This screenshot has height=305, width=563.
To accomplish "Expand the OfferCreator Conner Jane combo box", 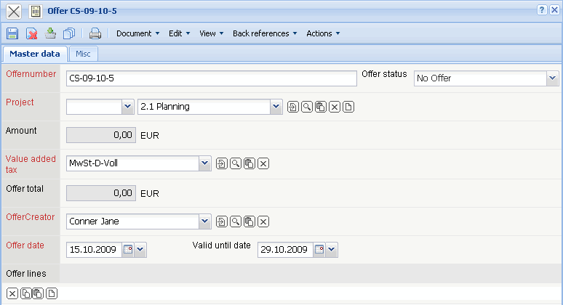I will pos(205,221).
